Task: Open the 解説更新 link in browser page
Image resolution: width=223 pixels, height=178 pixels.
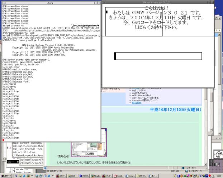Action: tap(137, 103)
